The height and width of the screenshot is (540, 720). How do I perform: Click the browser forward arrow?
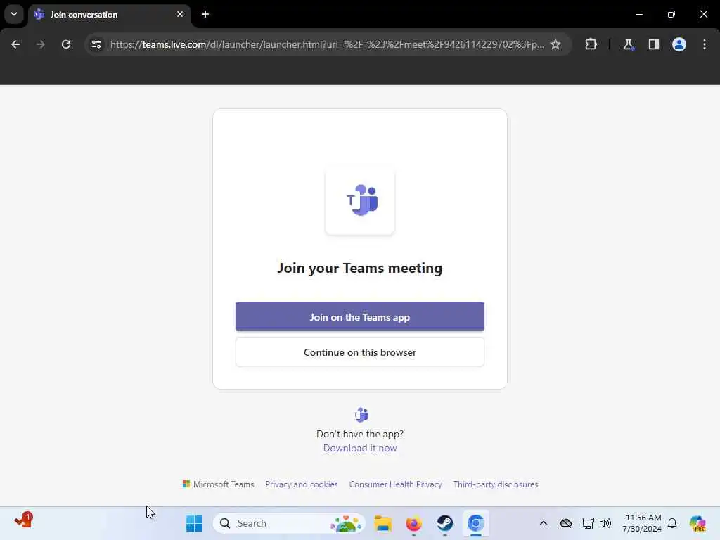click(40, 44)
